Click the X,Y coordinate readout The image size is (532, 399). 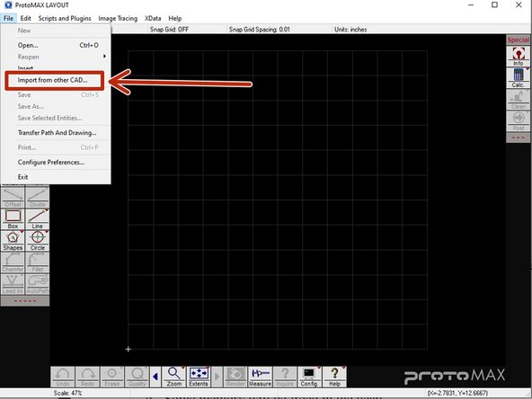457,393
